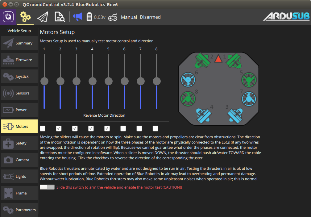Open the Plan view paper plane icon
Screen dimensions: 311x217
tap(43, 17)
